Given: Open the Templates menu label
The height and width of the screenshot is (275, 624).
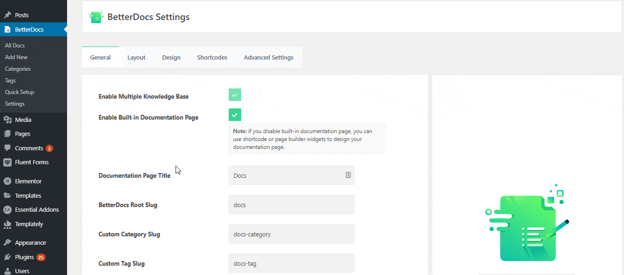Looking at the screenshot, I should click(28, 195).
